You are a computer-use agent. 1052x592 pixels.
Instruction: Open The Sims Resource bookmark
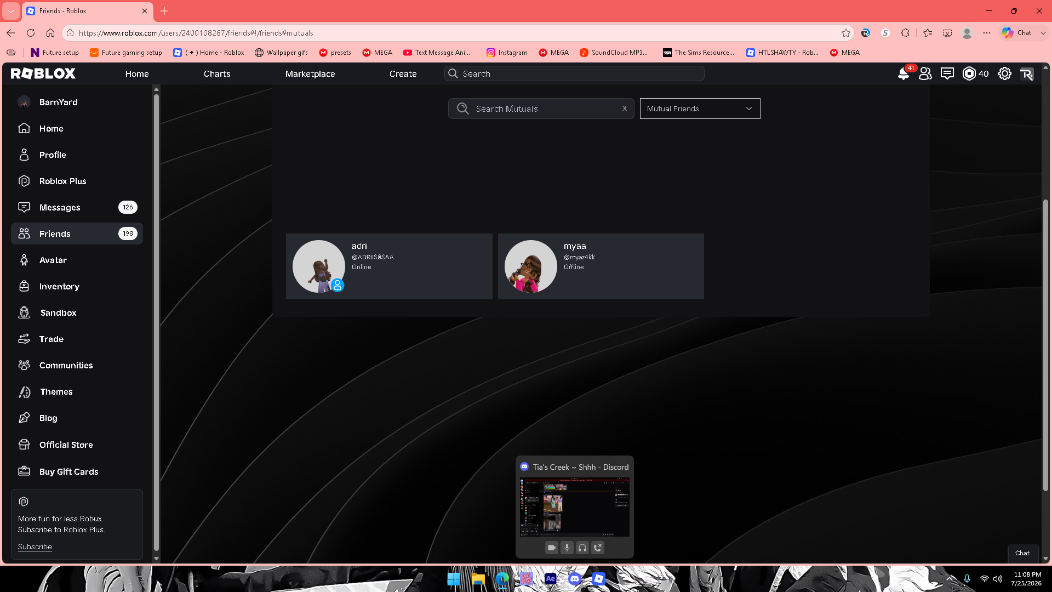point(699,53)
